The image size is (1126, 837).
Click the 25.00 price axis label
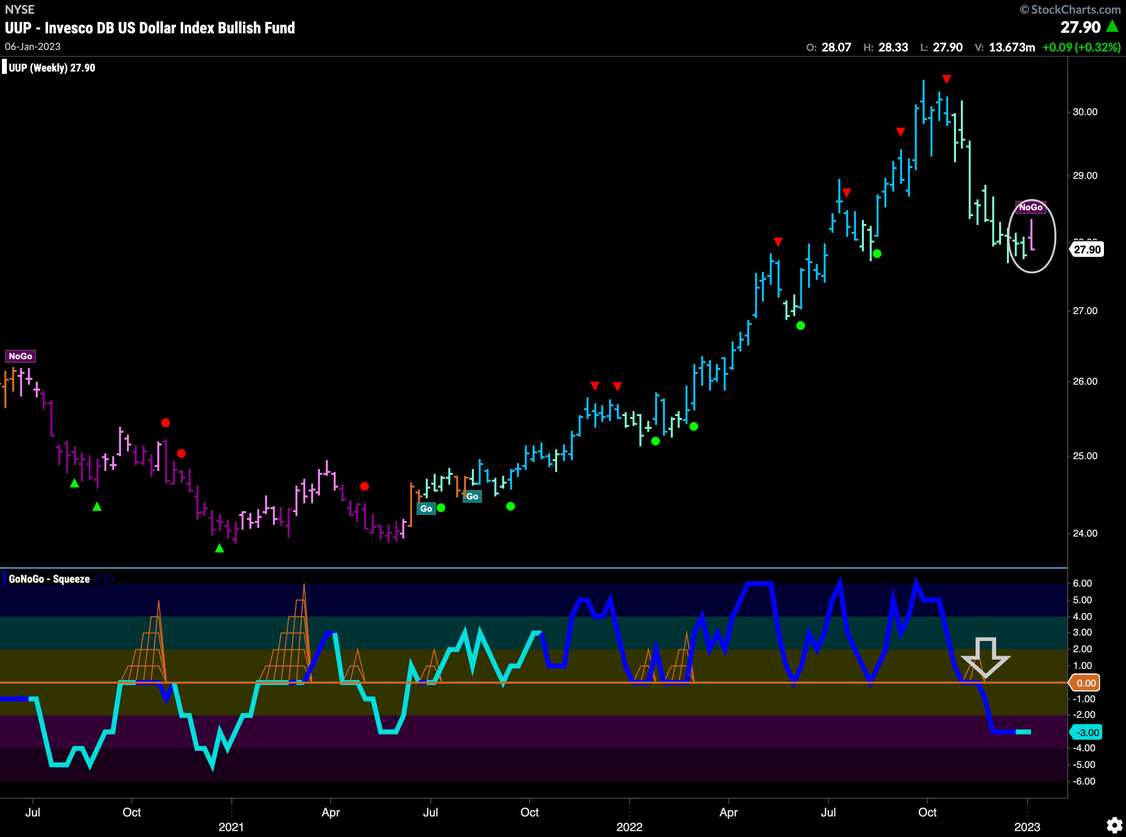1085,456
